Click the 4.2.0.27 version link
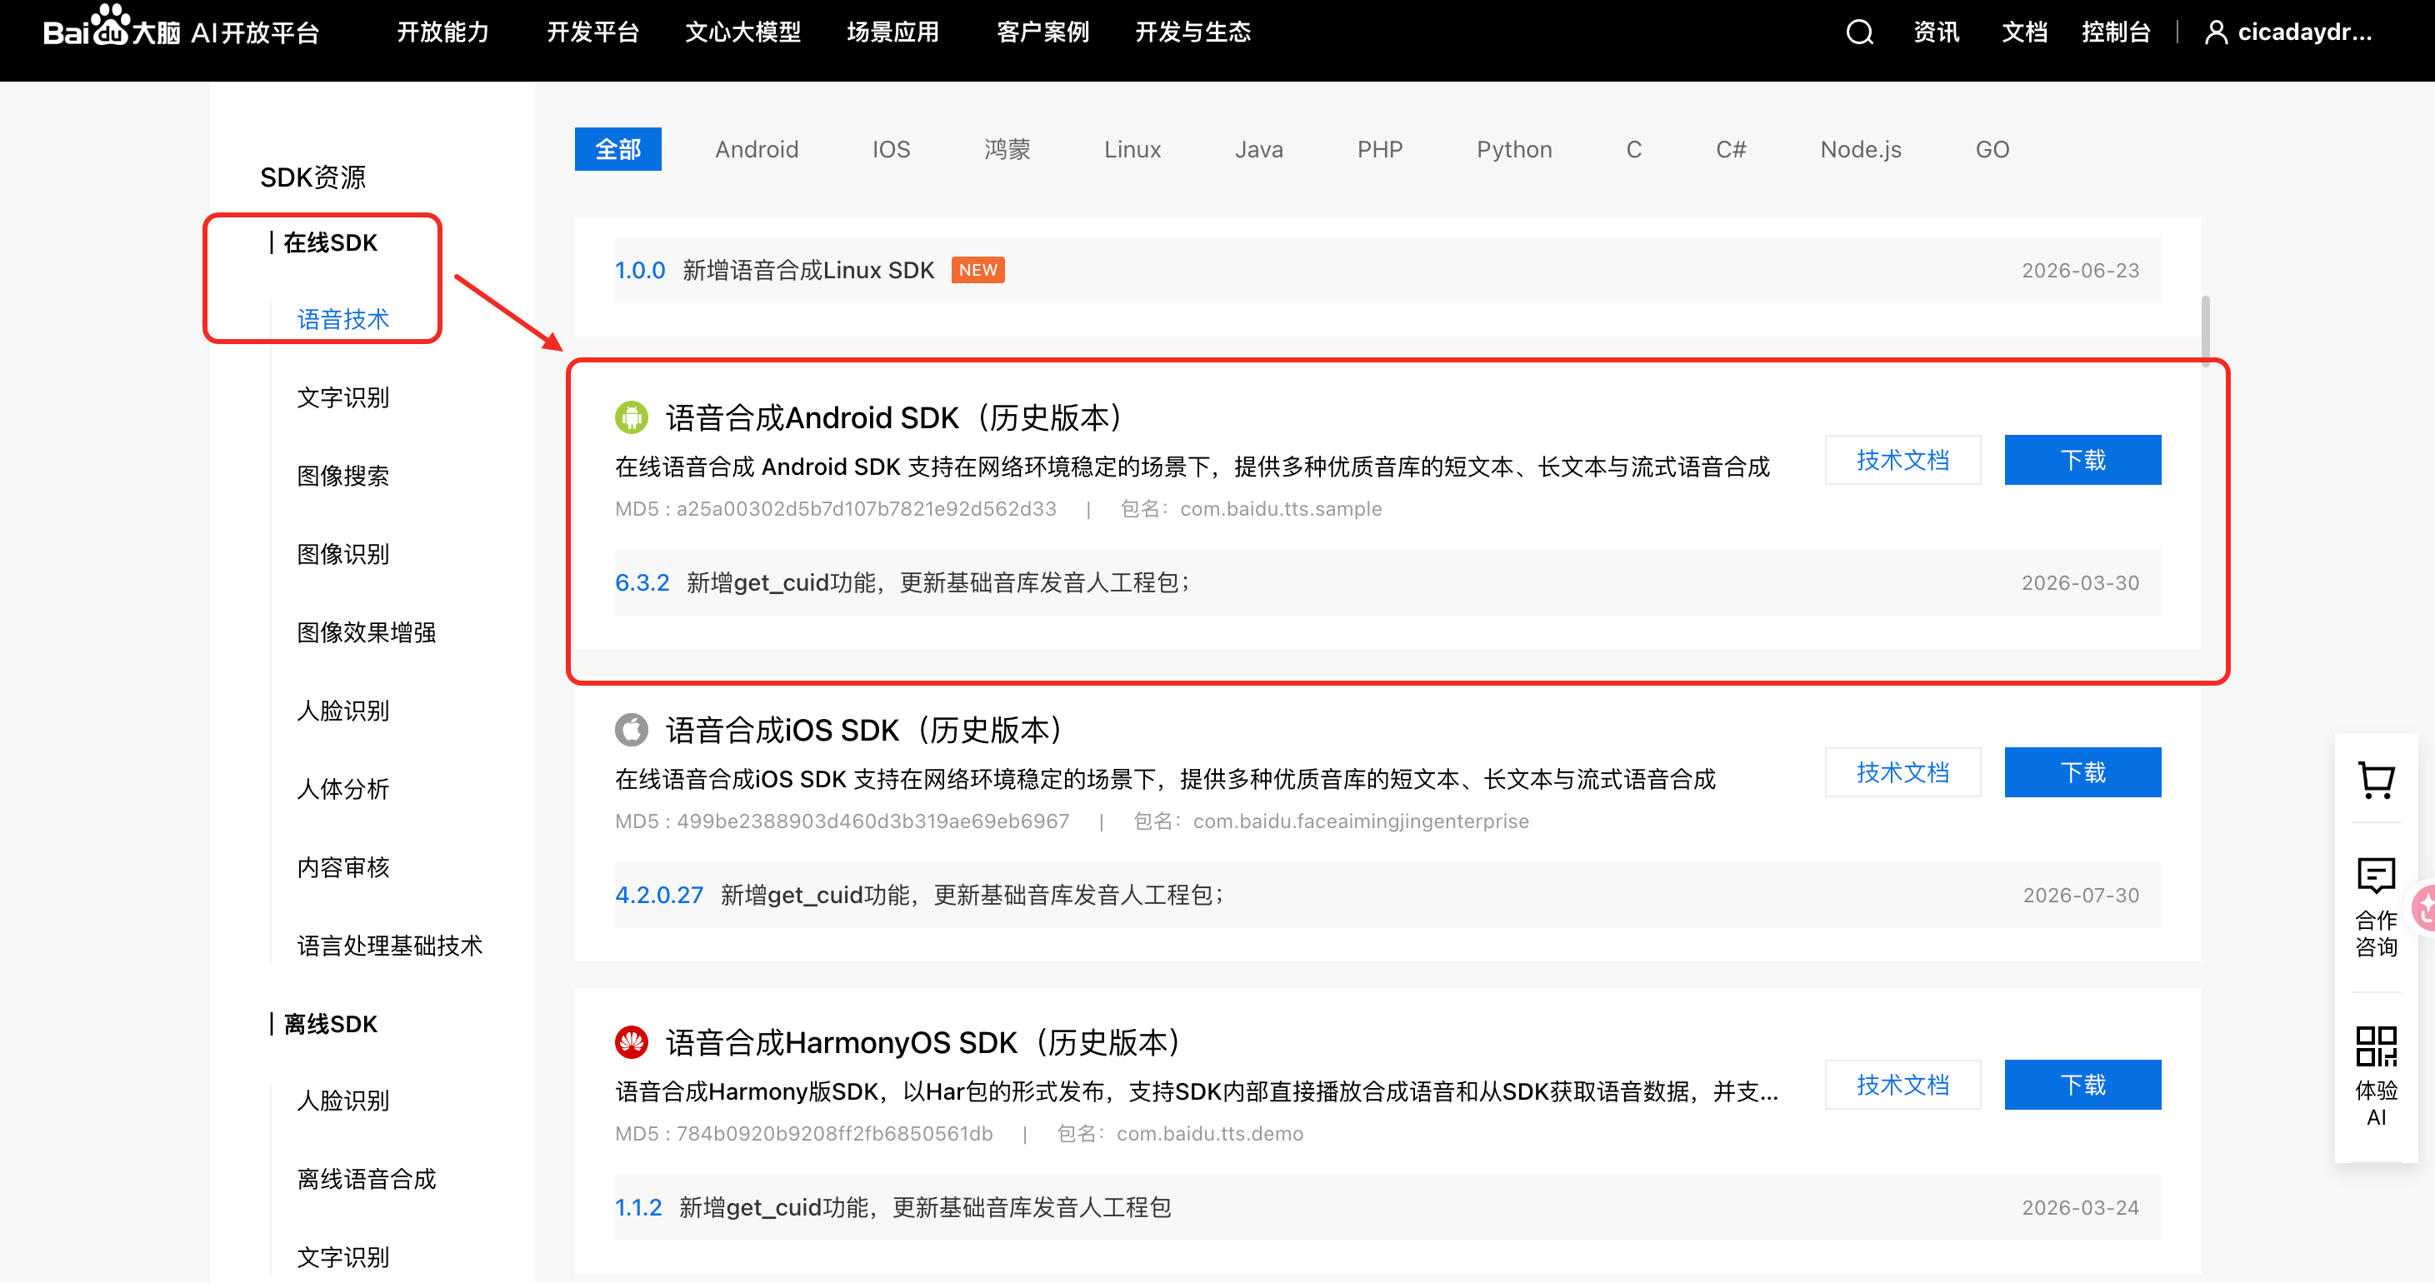Viewport: 2435px width, 1283px height. tap(659, 896)
